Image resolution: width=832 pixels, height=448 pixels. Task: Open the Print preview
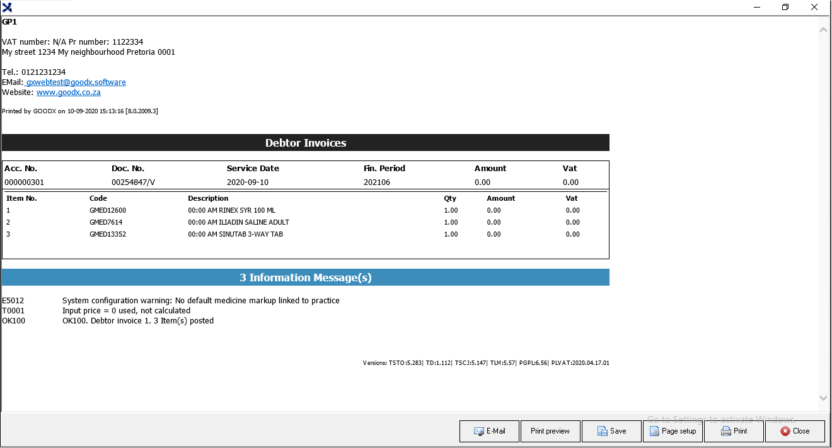550,432
